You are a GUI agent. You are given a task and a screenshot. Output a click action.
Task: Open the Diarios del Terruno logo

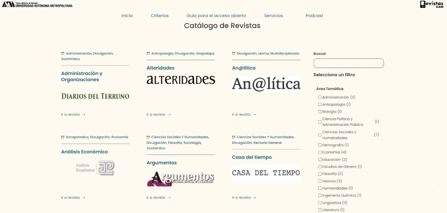click(95, 96)
